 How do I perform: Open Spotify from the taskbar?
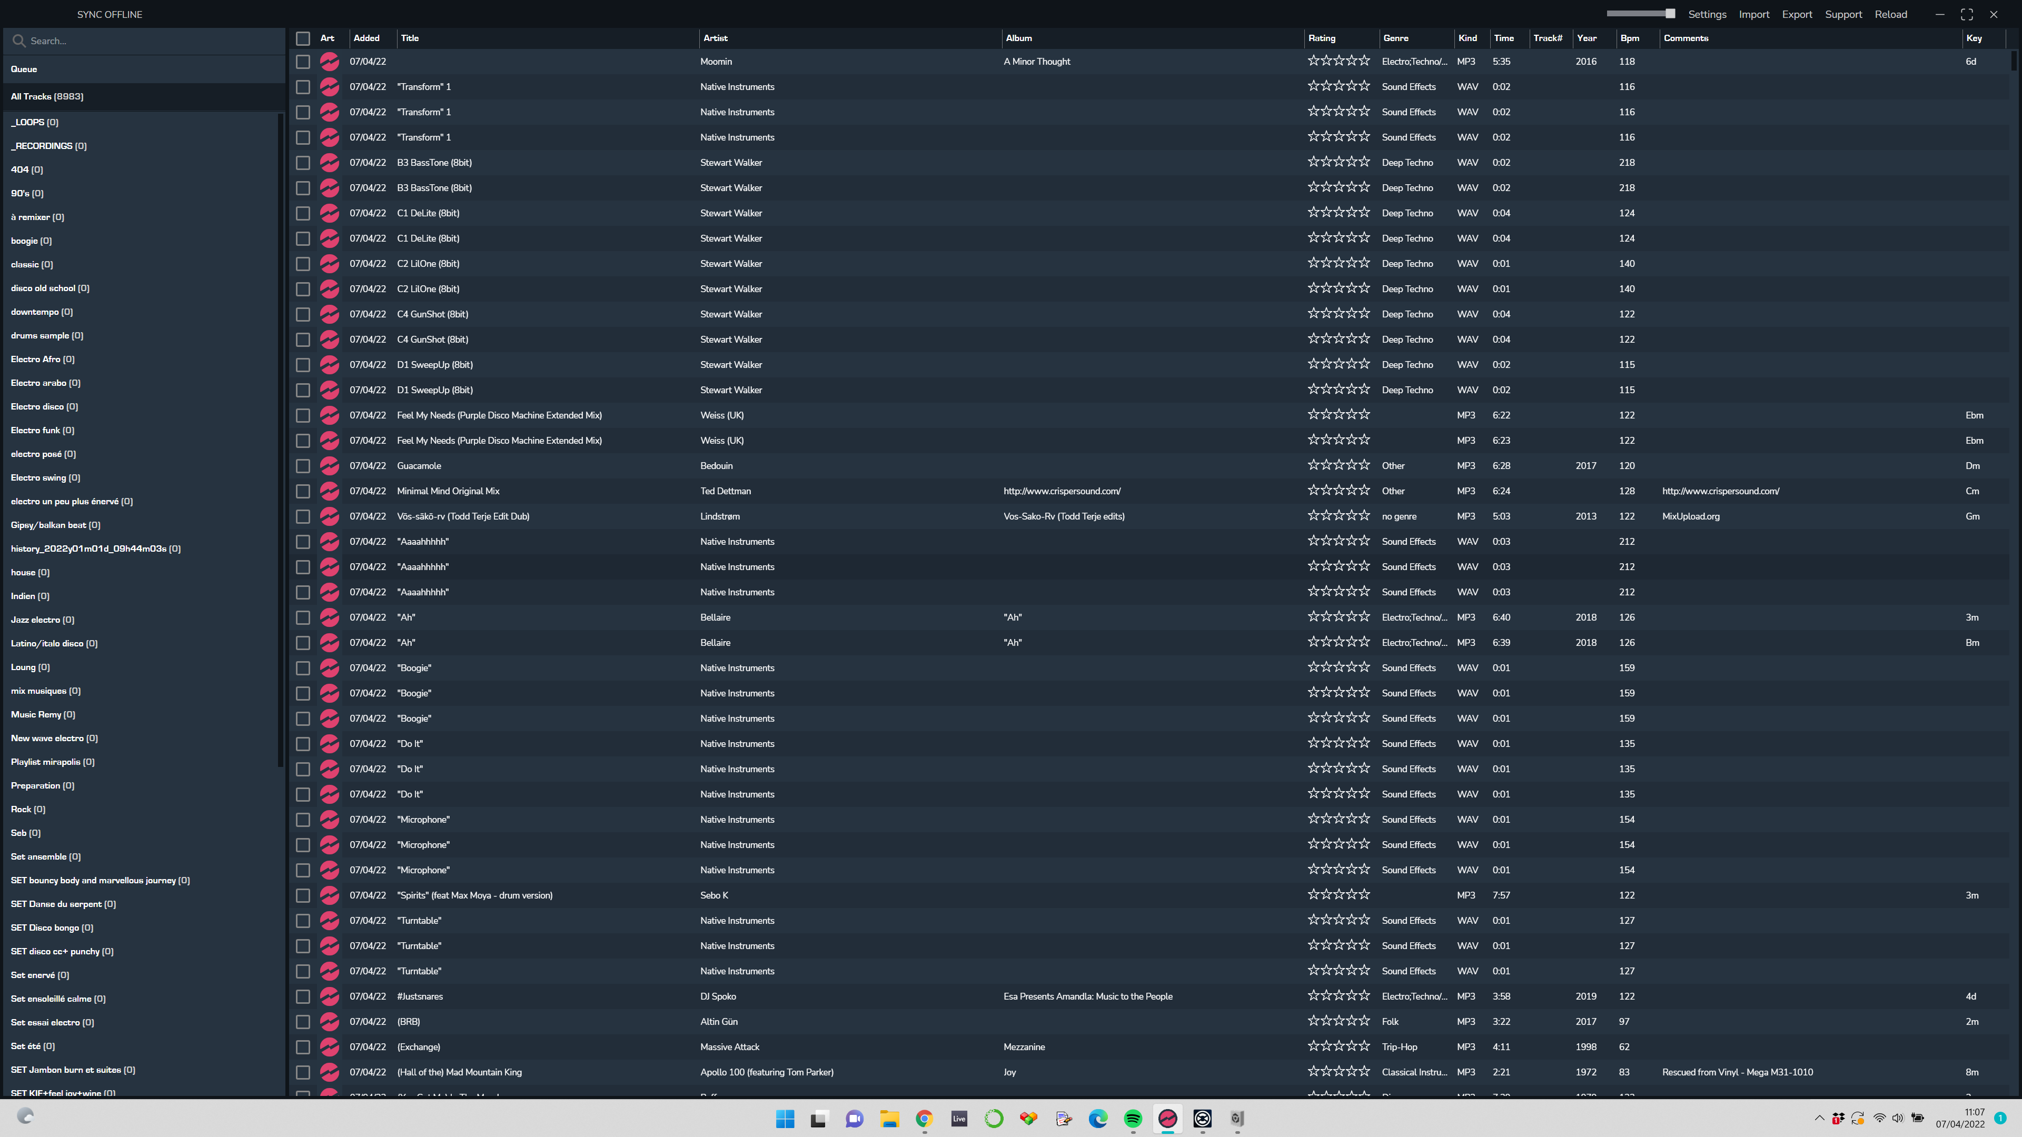click(x=1133, y=1118)
